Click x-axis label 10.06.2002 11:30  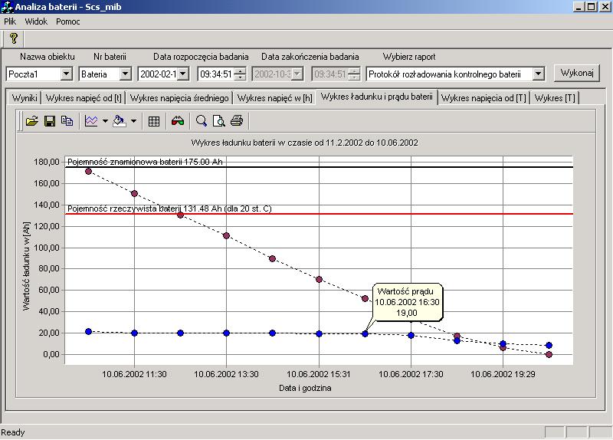[134, 374]
